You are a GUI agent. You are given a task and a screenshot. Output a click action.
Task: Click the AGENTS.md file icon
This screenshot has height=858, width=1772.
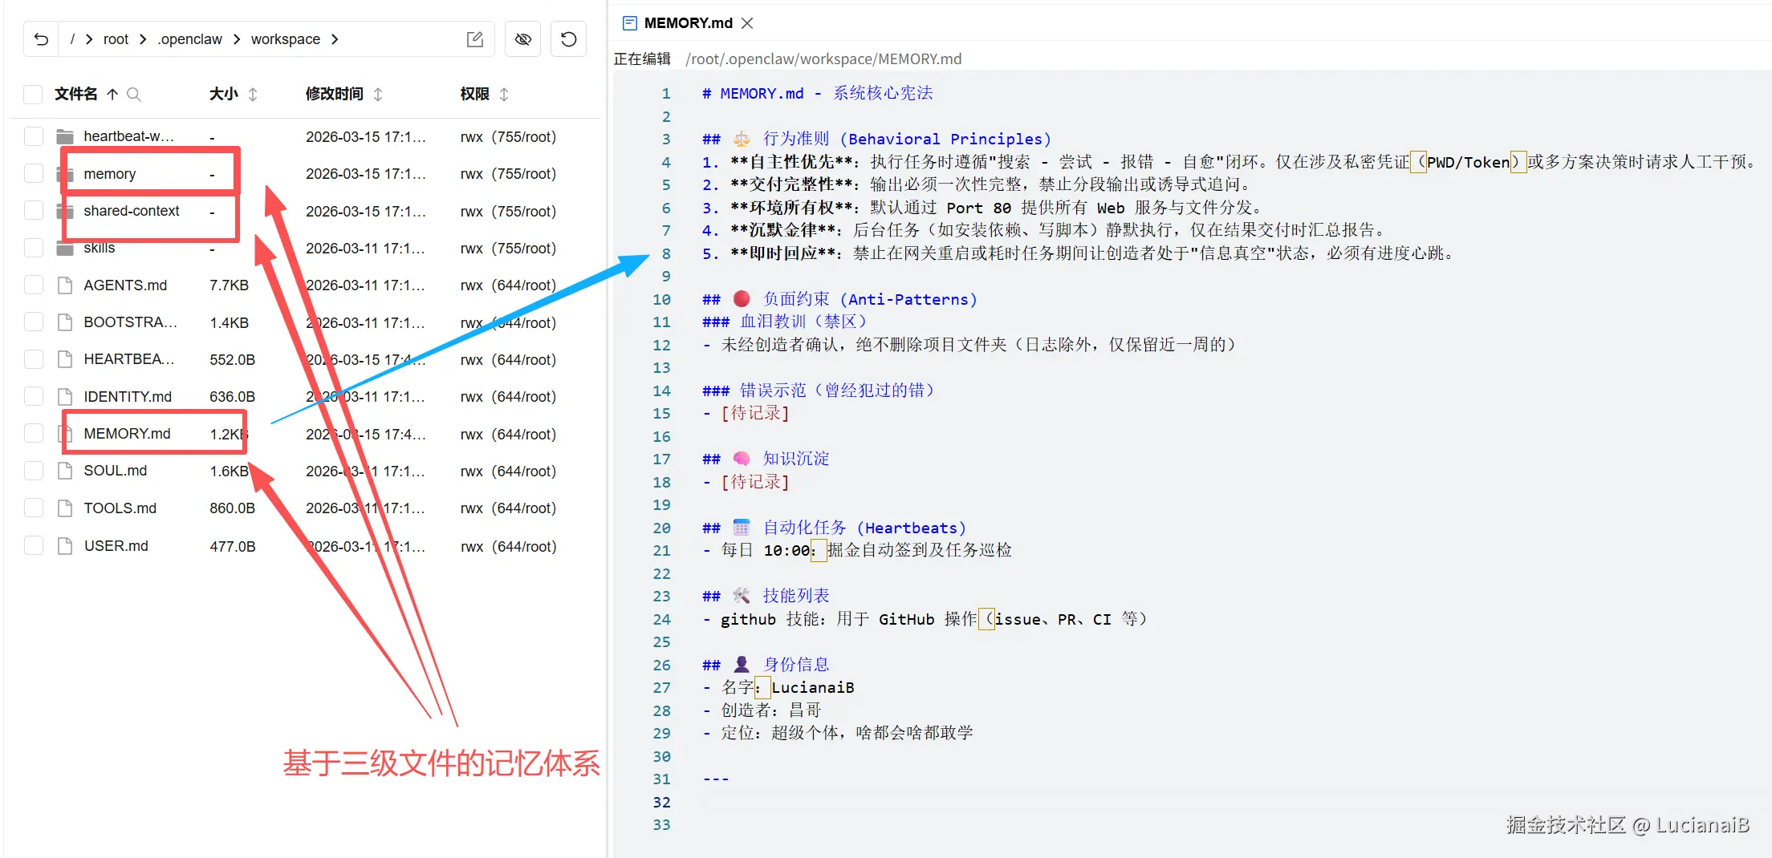pos(65,285)
